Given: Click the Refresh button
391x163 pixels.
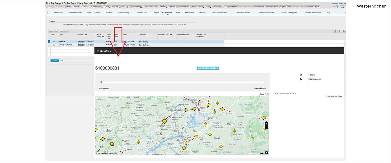Looking at the screenshot, I should click(76, 7).
